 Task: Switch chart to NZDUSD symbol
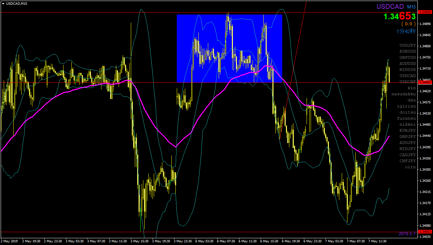408,70
